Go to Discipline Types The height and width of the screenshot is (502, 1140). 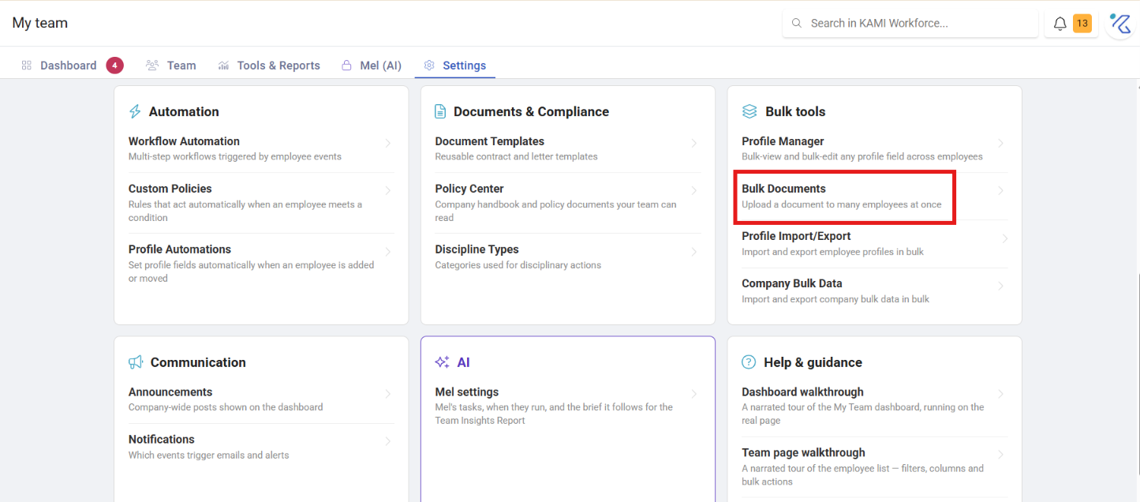click(477, 249)
